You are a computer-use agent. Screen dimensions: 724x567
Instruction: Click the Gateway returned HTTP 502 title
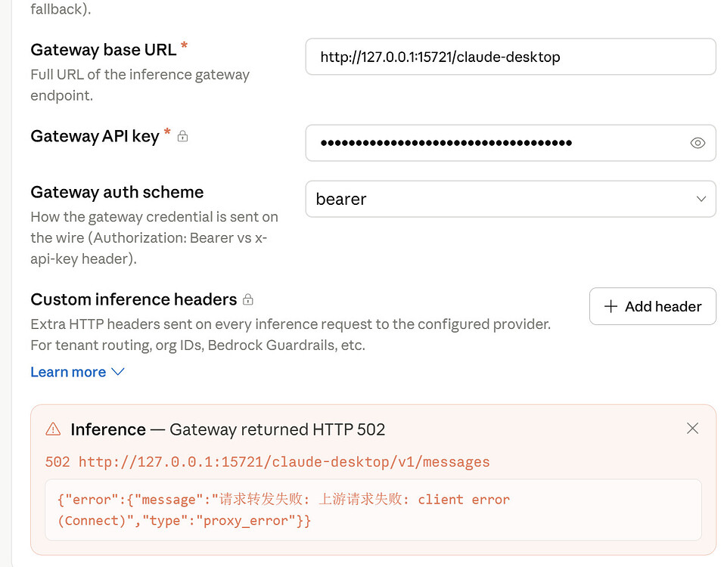pos(277,429)
